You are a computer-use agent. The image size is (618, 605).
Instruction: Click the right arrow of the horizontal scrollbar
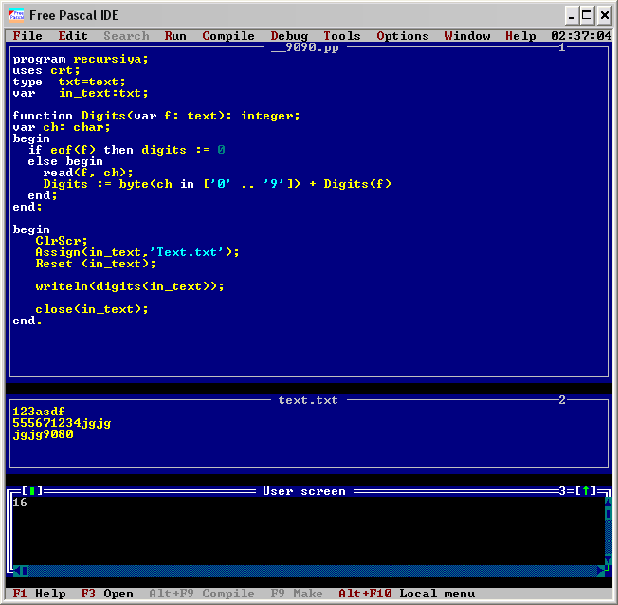pyautogui.click(x=600, y=570)
